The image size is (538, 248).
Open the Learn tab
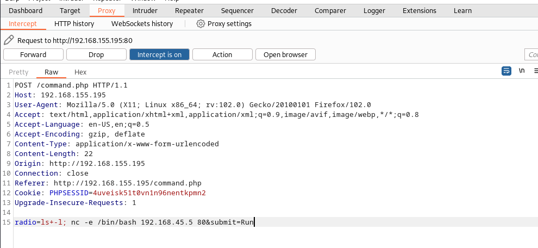point(462,11)
